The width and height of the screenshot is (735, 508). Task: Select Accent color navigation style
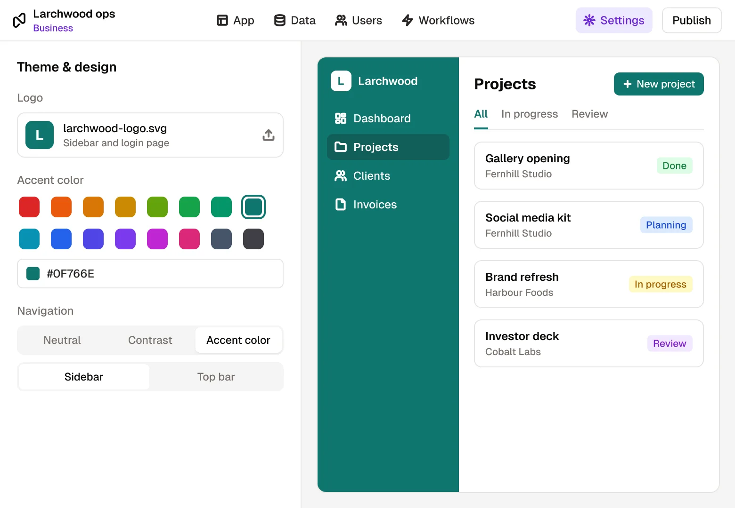tap(238, 340)
